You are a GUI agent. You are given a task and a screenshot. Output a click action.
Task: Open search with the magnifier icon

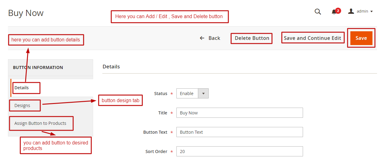point(318,12)
